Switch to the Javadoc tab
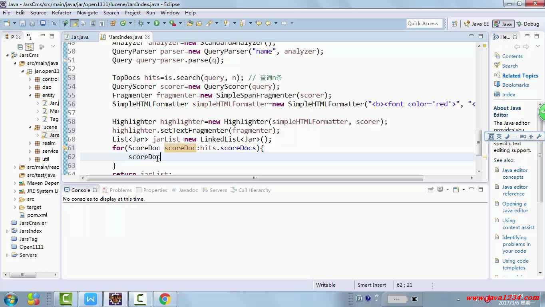The height and width of the screenshot is (307, 545). 185,190
